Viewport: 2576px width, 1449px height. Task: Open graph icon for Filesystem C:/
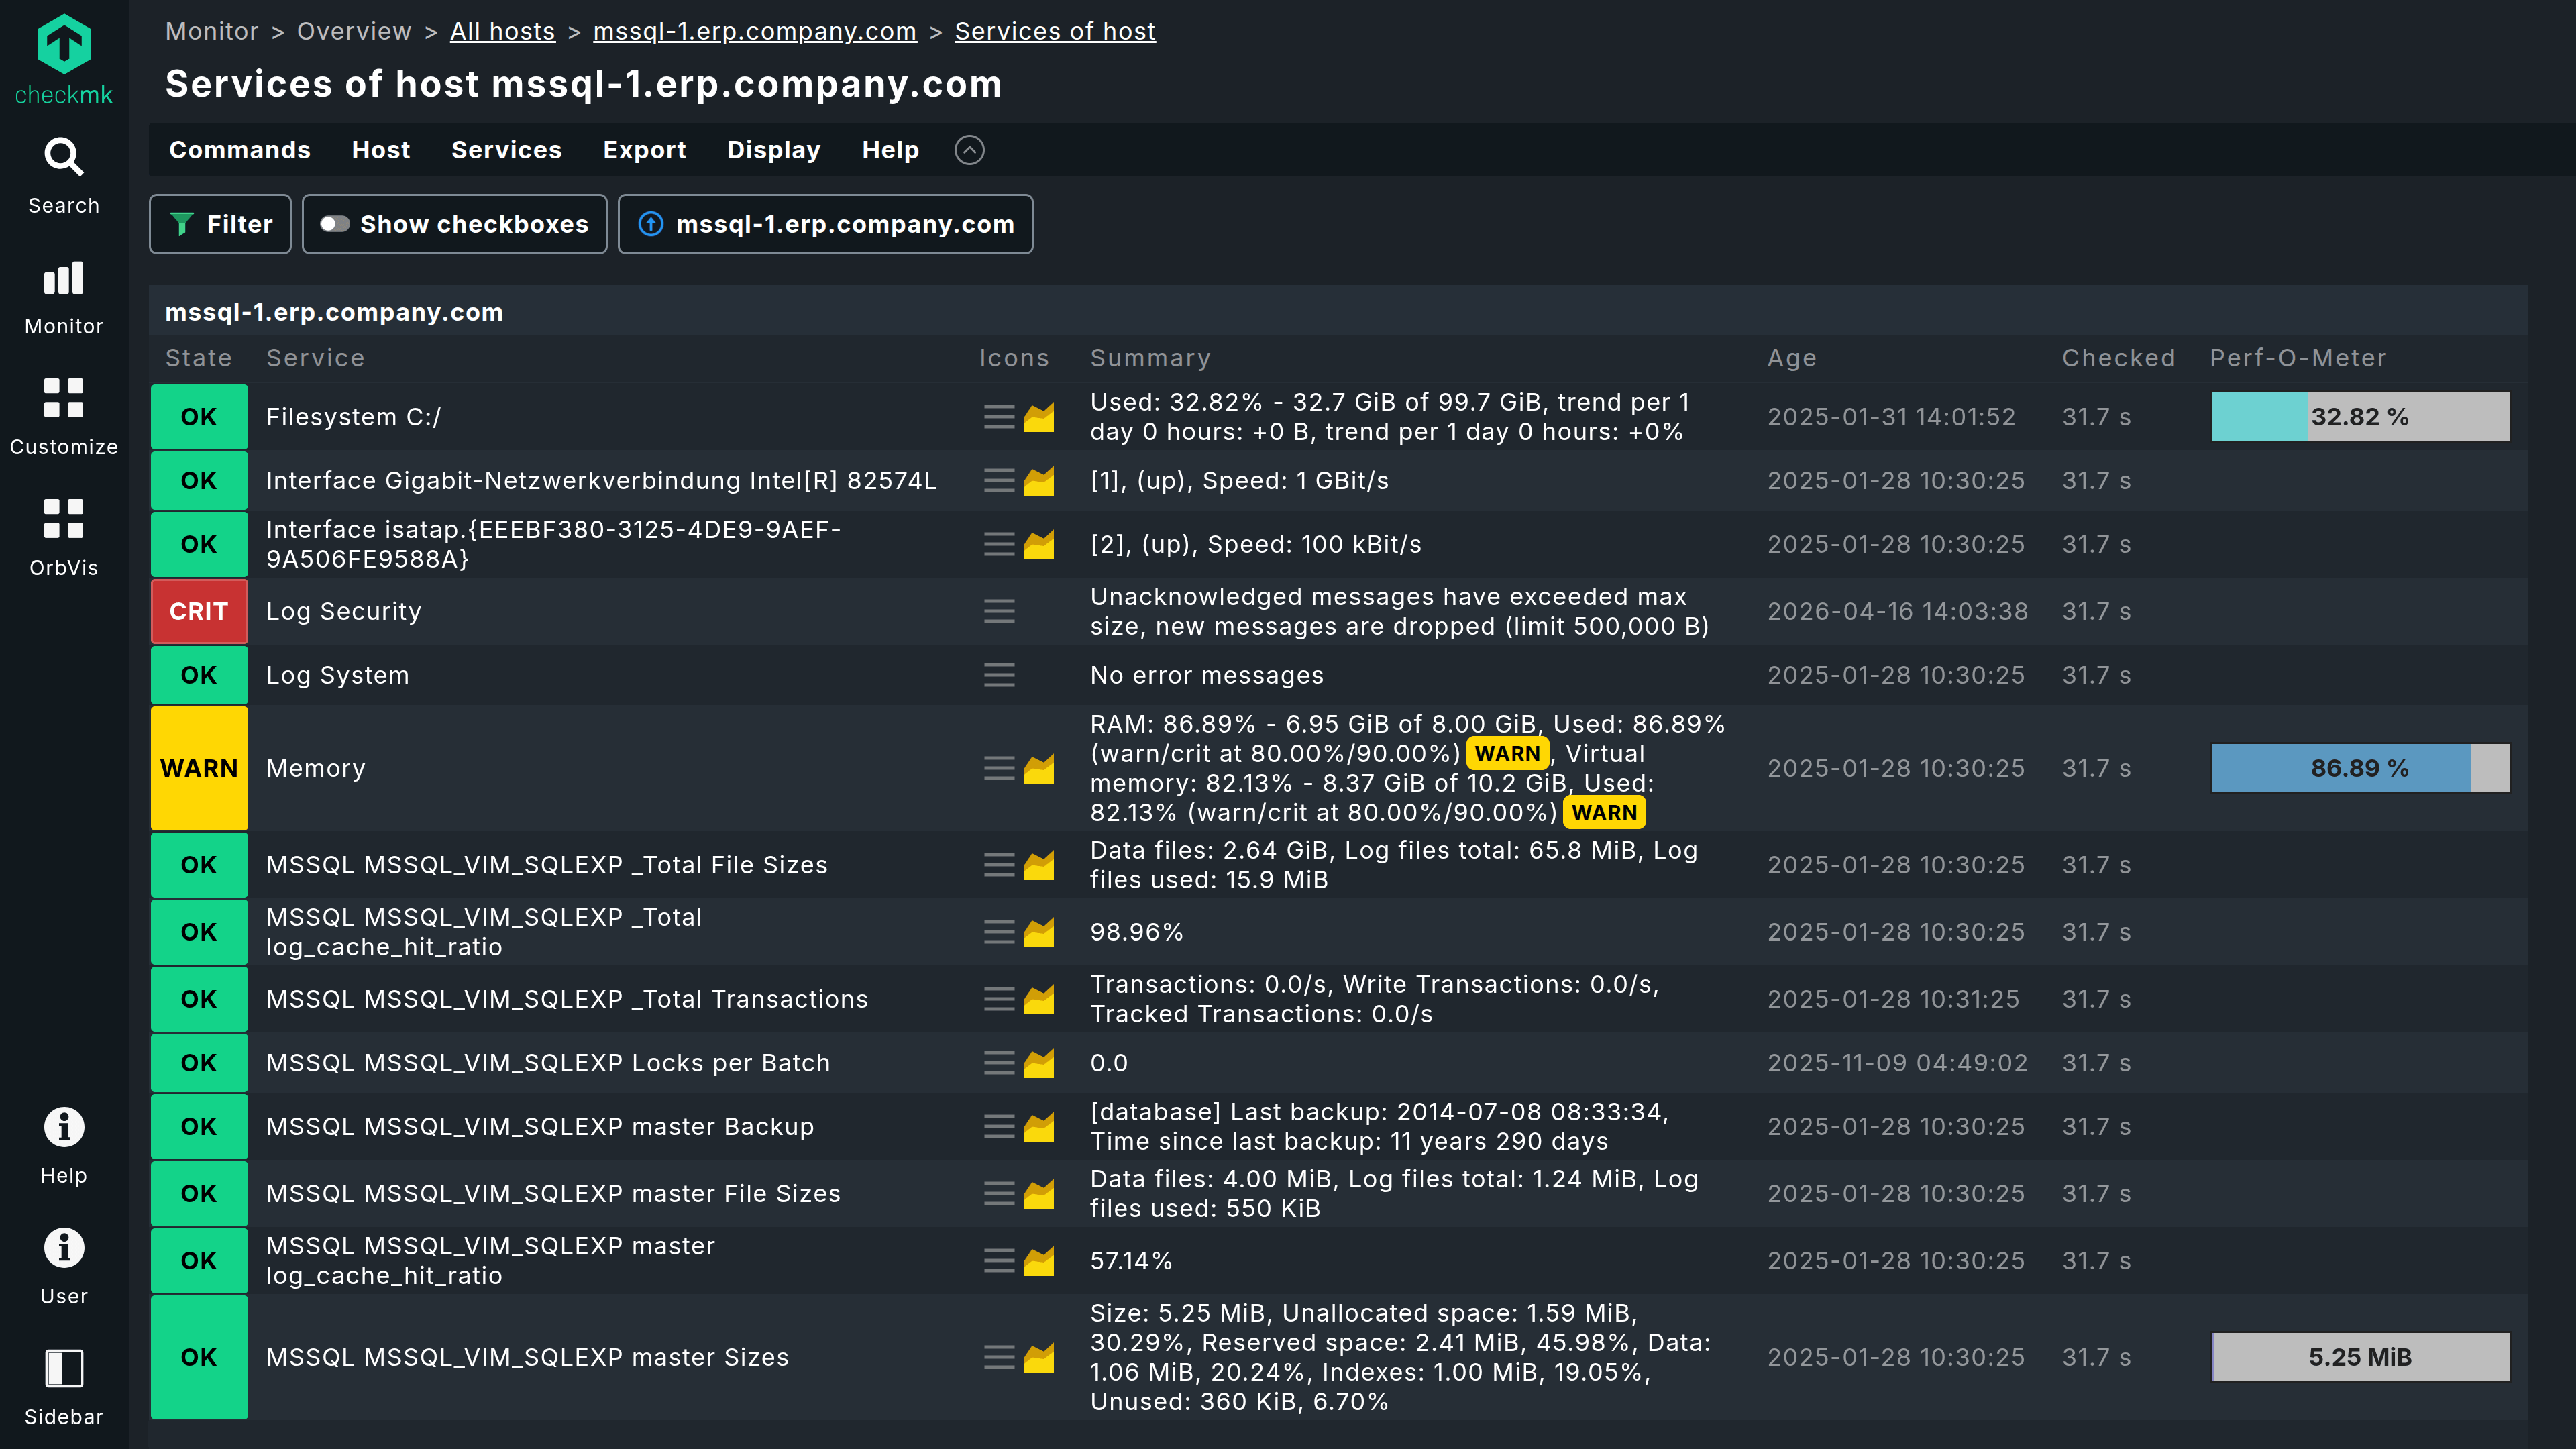(x=1039, y=417)
